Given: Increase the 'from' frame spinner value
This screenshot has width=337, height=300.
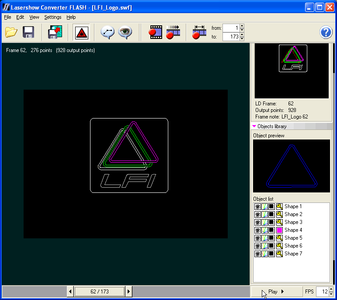Looking at the screenshot, I should [x=242, y=26].
